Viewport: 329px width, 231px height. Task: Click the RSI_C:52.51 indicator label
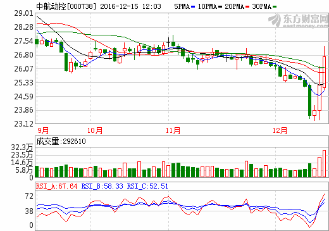coord(147,186)
